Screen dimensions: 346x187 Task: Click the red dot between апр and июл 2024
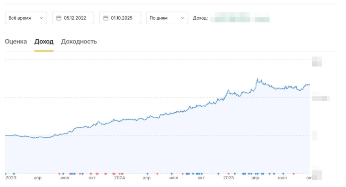(x=157, y=173)
